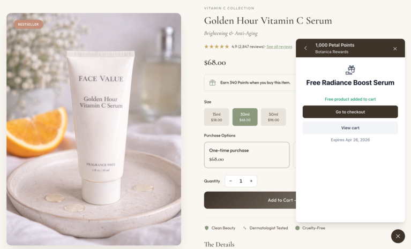Image resolution: width=411 pixels, height=249 pixels.
Task: Increase quantity with plus button
Action: click(x=251, y=181)
